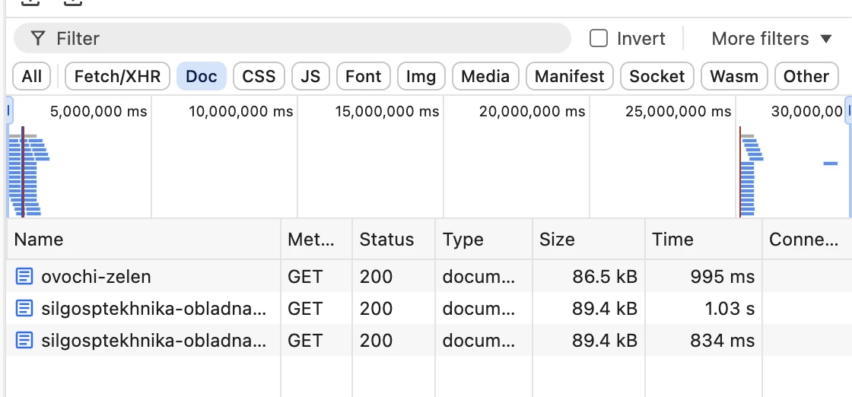852x397 pixels.
Task: Expand the More filters dropdown
Action: [771, 39]
